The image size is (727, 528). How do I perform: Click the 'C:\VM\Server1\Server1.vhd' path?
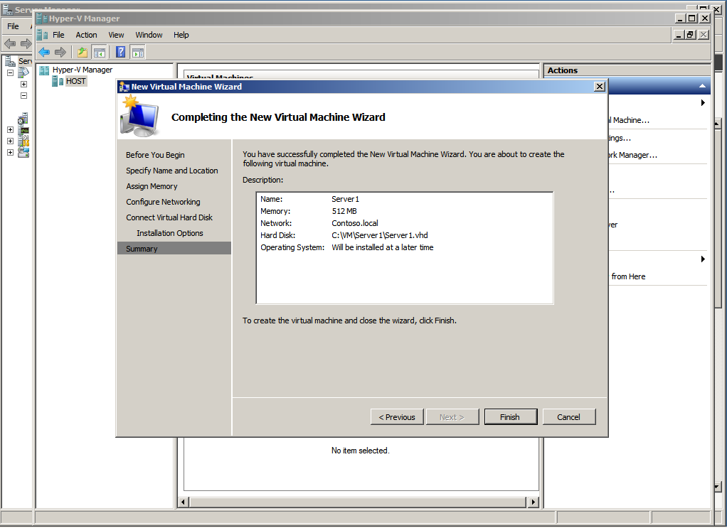tap(380, 235)
